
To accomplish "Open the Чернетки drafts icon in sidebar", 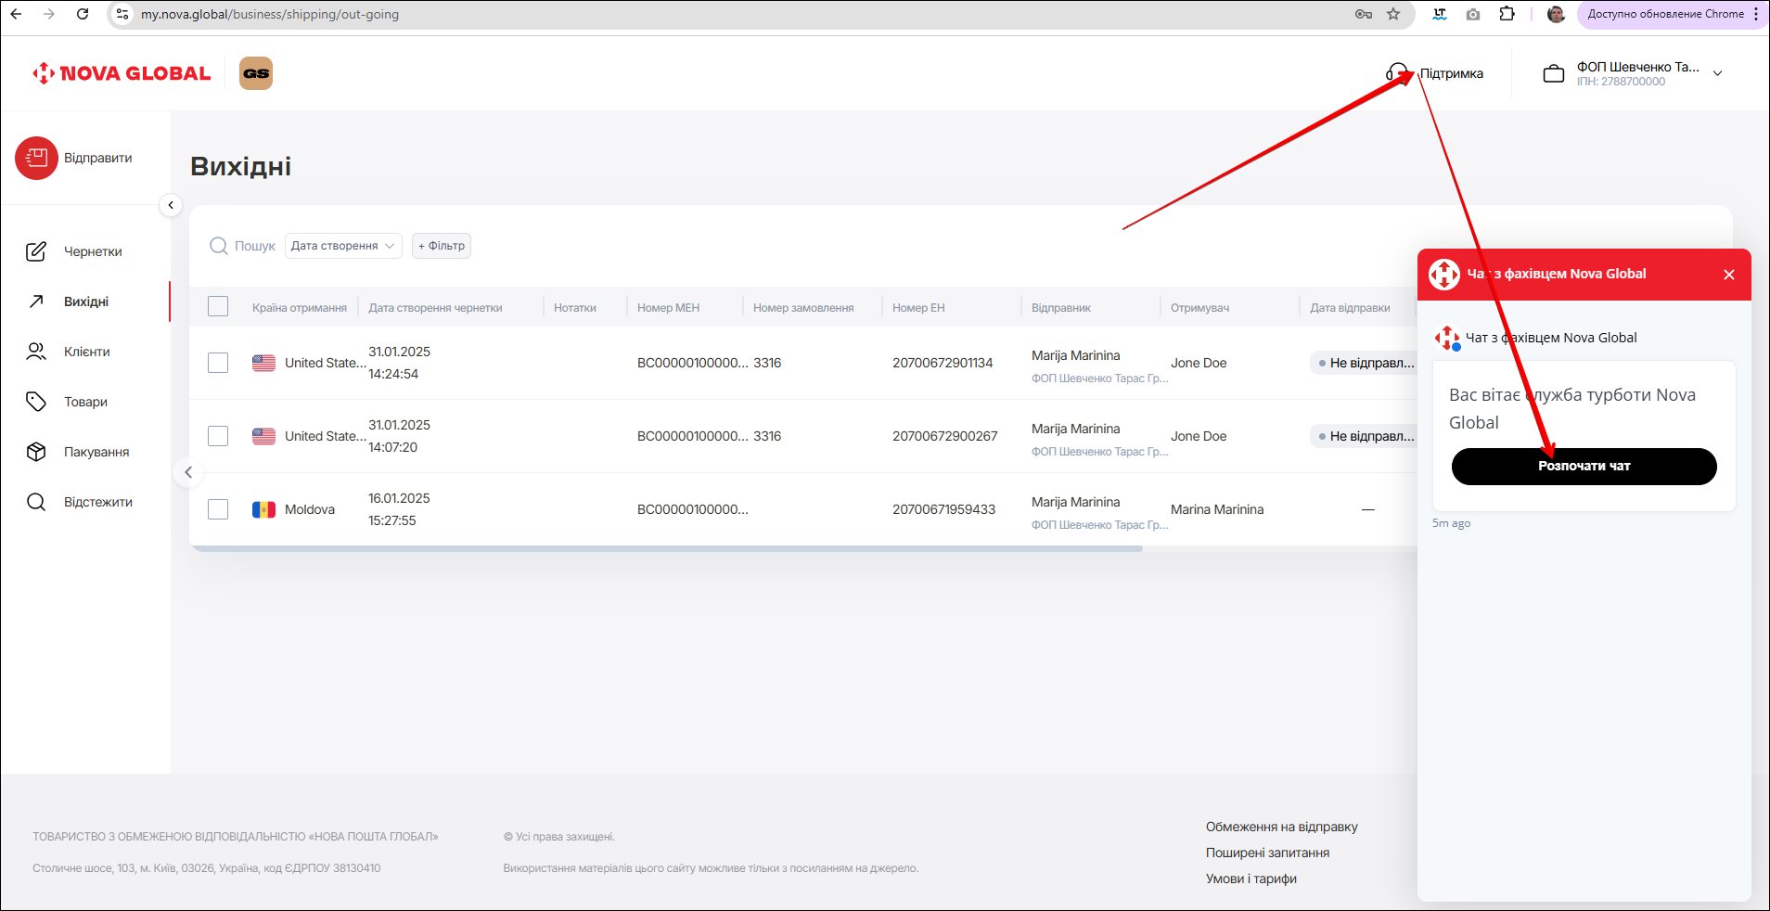I will click(36, 251).
